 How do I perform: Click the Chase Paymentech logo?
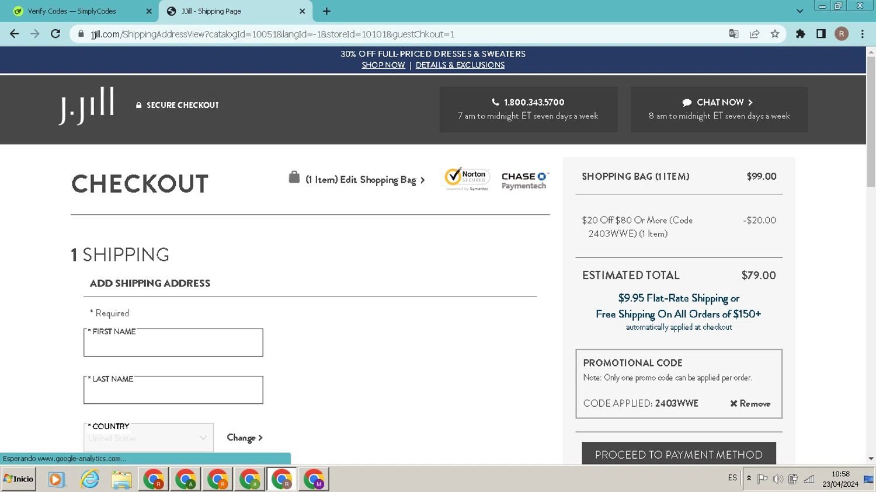click(x=525, y=181)
